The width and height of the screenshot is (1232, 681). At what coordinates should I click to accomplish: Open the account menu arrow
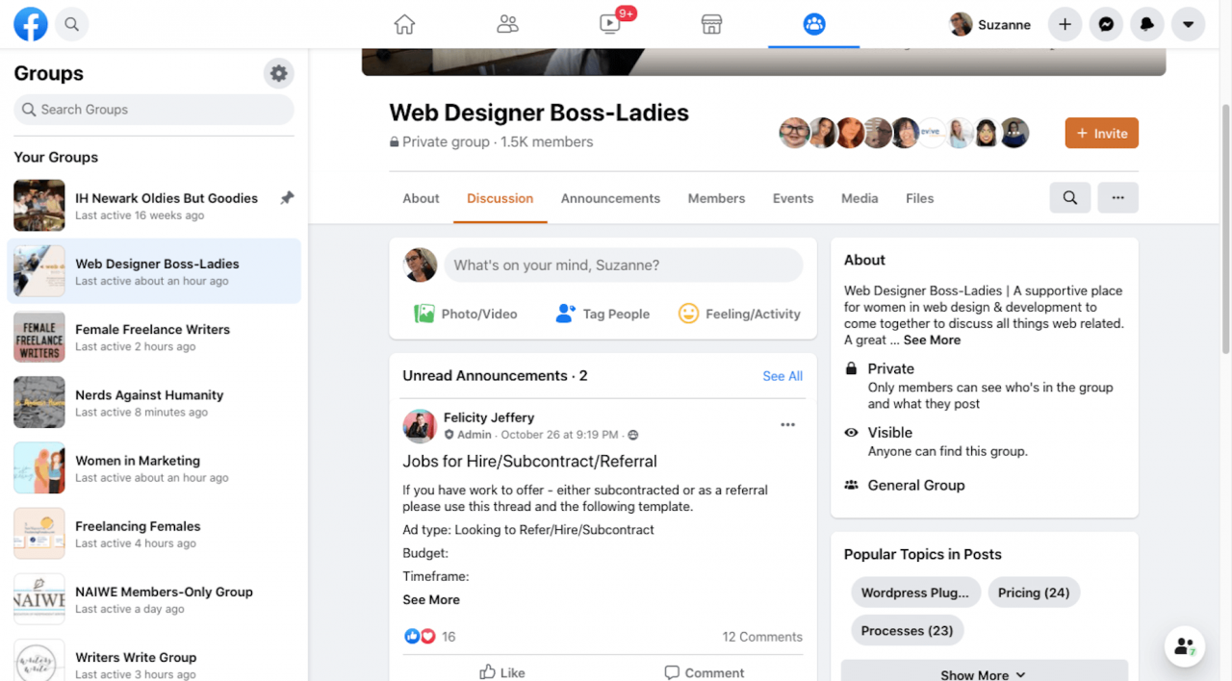(x=1188, y=24)
